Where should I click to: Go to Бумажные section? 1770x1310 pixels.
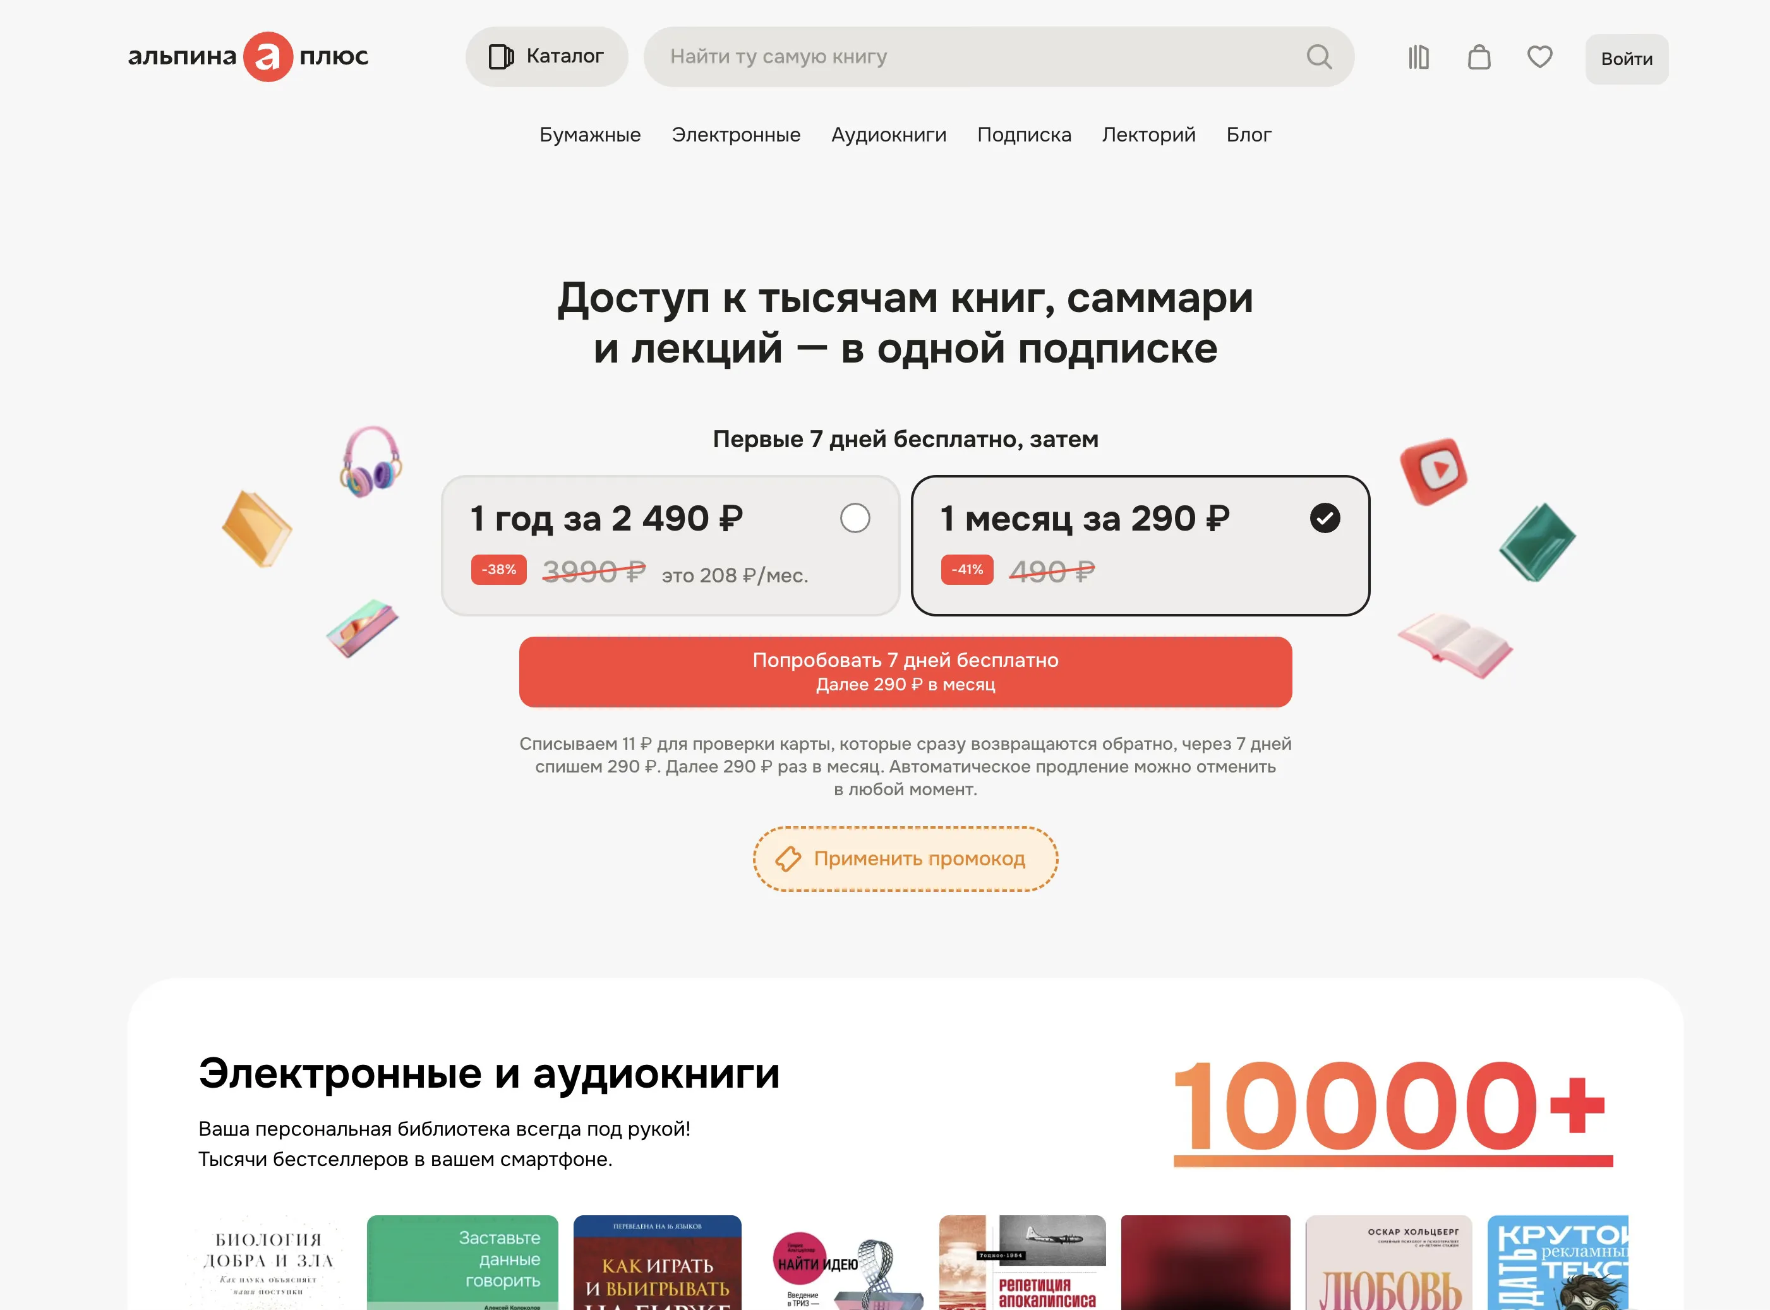point(590,135)
